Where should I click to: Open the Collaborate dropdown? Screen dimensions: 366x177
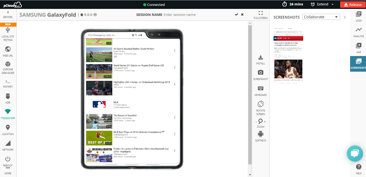(x=321, y=17)
